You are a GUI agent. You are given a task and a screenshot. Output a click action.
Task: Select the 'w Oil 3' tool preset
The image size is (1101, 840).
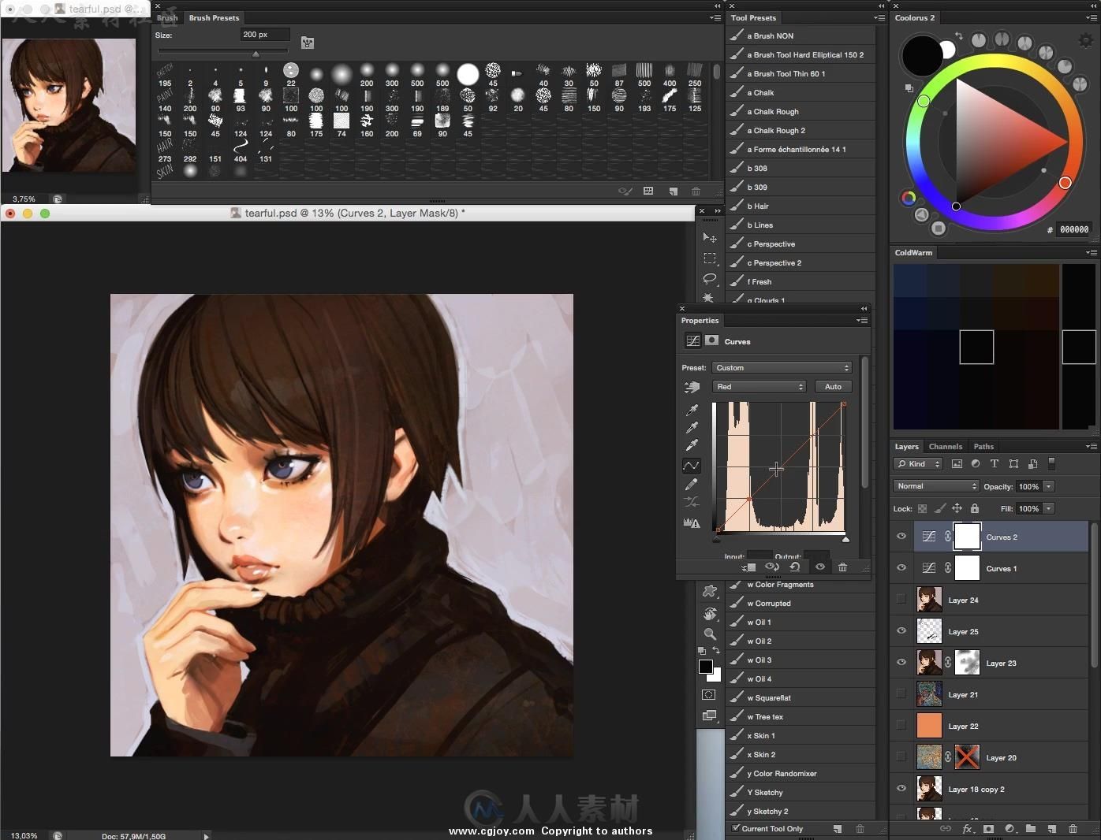pos(801,660)
